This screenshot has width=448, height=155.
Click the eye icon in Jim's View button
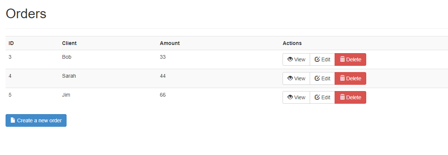tap(290, 97)
